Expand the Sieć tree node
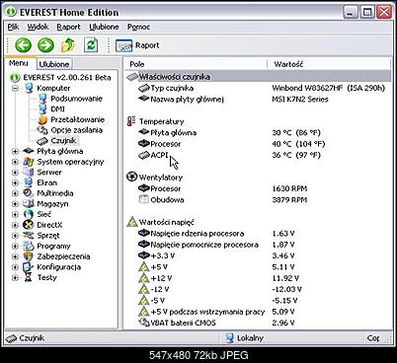397x363 pixels. click(x=15, y=214)
